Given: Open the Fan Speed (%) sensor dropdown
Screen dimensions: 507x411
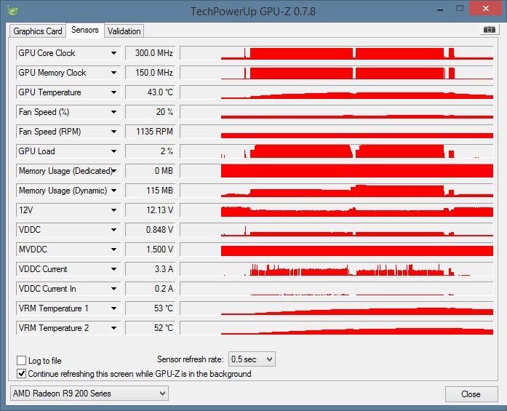Looking at the screenshot, I should click(x=68, y=112).
